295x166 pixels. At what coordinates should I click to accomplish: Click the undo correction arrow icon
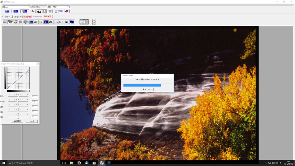click(36, 22)
